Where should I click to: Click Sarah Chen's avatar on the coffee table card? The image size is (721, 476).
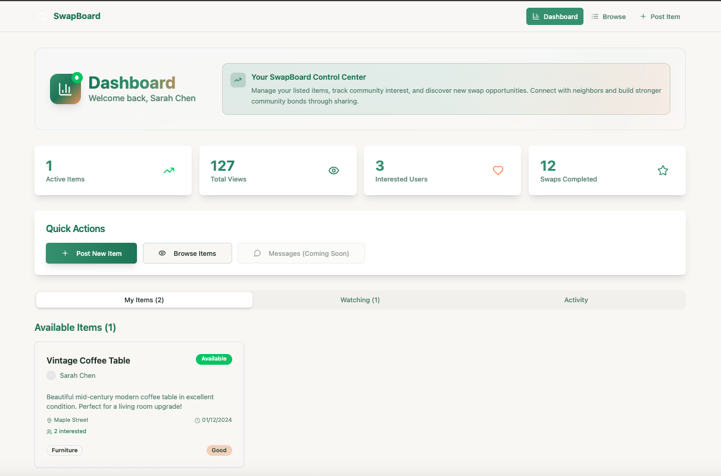click(51, 375)
